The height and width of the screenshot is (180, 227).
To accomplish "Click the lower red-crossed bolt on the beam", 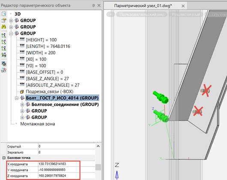I will [x=198, y=111].
